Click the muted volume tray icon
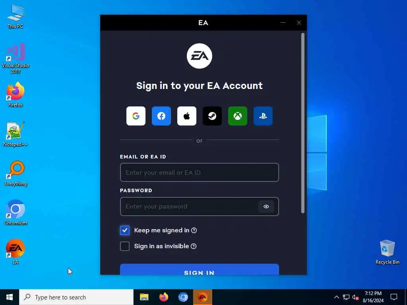Screen dimensions: 407x305 [x=356, y=297]
